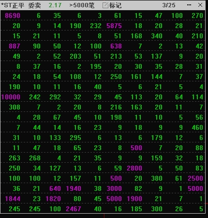The height and width of the screenshot is (218, 208).
Task: Select the purple 887 order cell
Action: [x=15, y=46]
